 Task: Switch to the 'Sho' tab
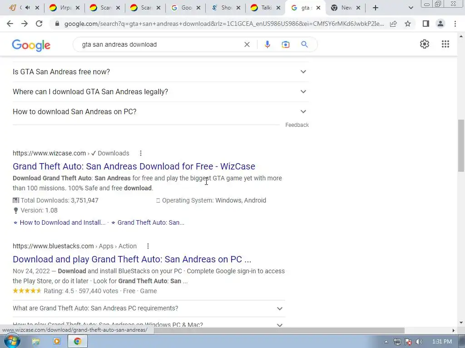[225, 8]
